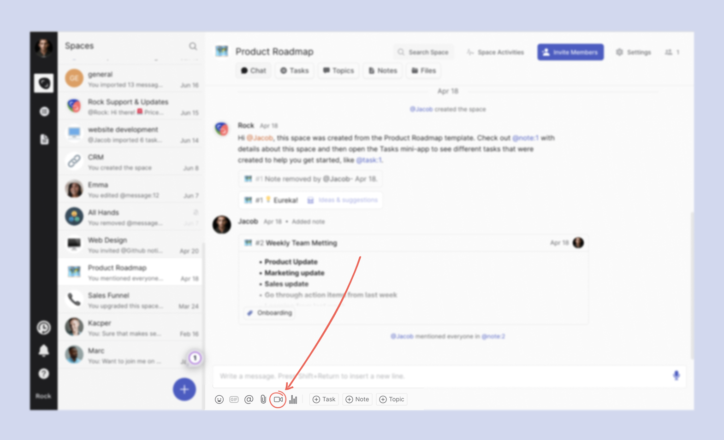The height and width of the screenshot is (440, 724).
Task: Click the video meeting camera icon
Action: click(x=278, y=399)
